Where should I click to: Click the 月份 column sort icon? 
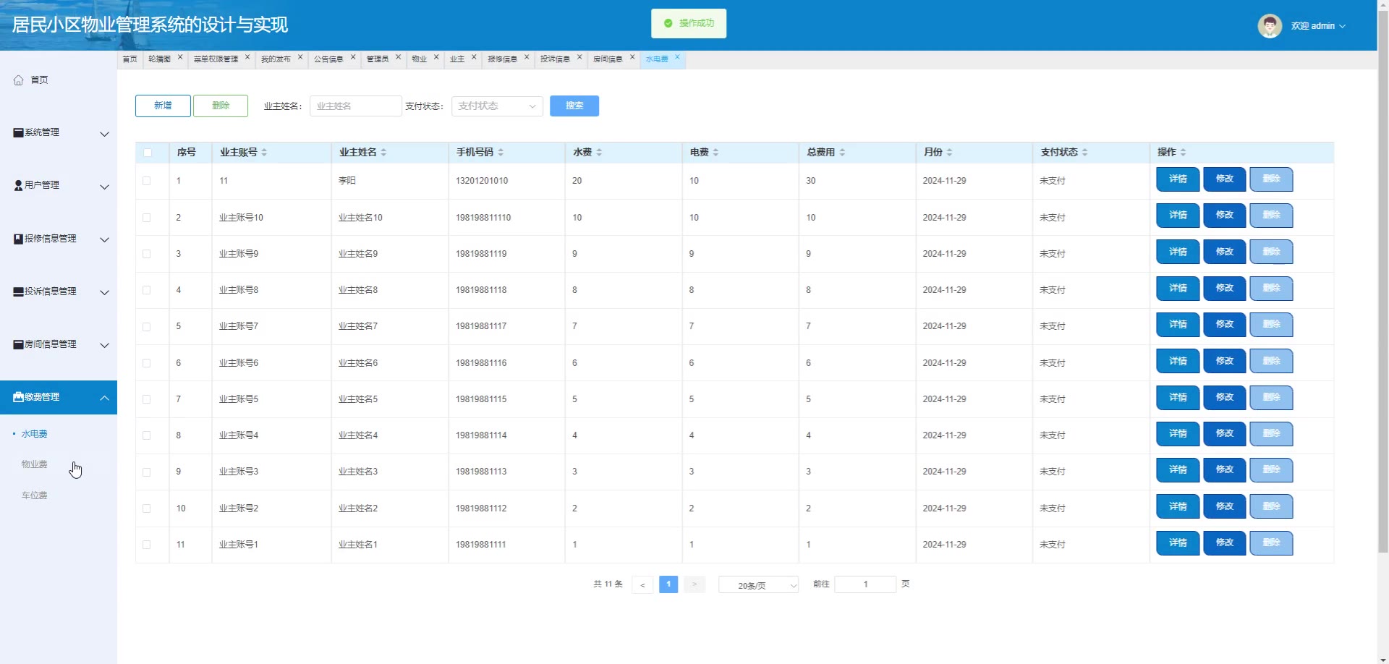tap(949, 153)
